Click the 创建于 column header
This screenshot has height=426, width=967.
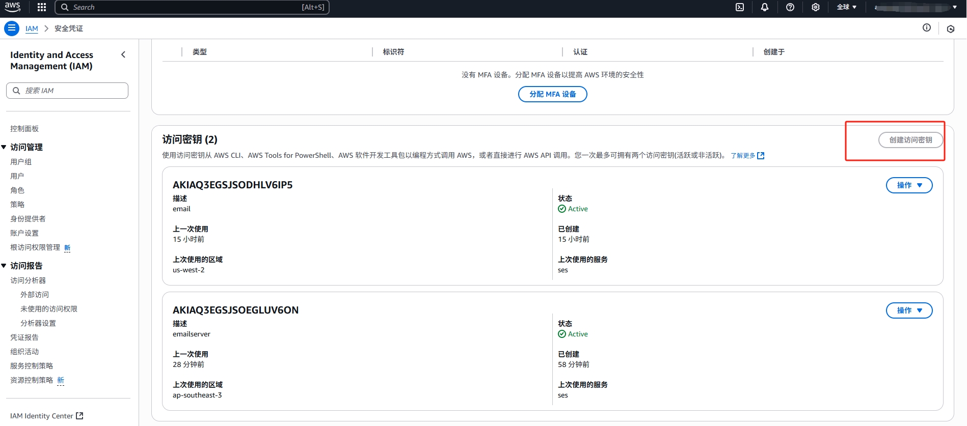(x=774, y=52)
